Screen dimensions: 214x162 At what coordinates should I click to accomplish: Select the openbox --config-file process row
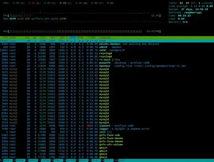(107, 66)
